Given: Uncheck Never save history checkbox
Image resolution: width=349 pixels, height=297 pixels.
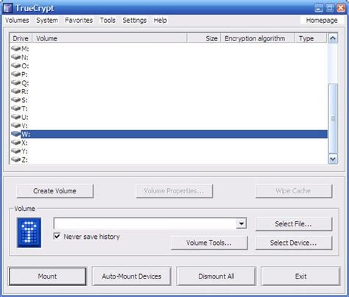Looking at the screenshot, I should [x=57, y=236].
